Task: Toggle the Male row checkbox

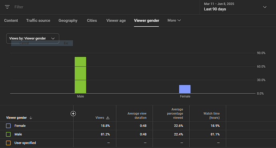Action: [x=8, y=134]
